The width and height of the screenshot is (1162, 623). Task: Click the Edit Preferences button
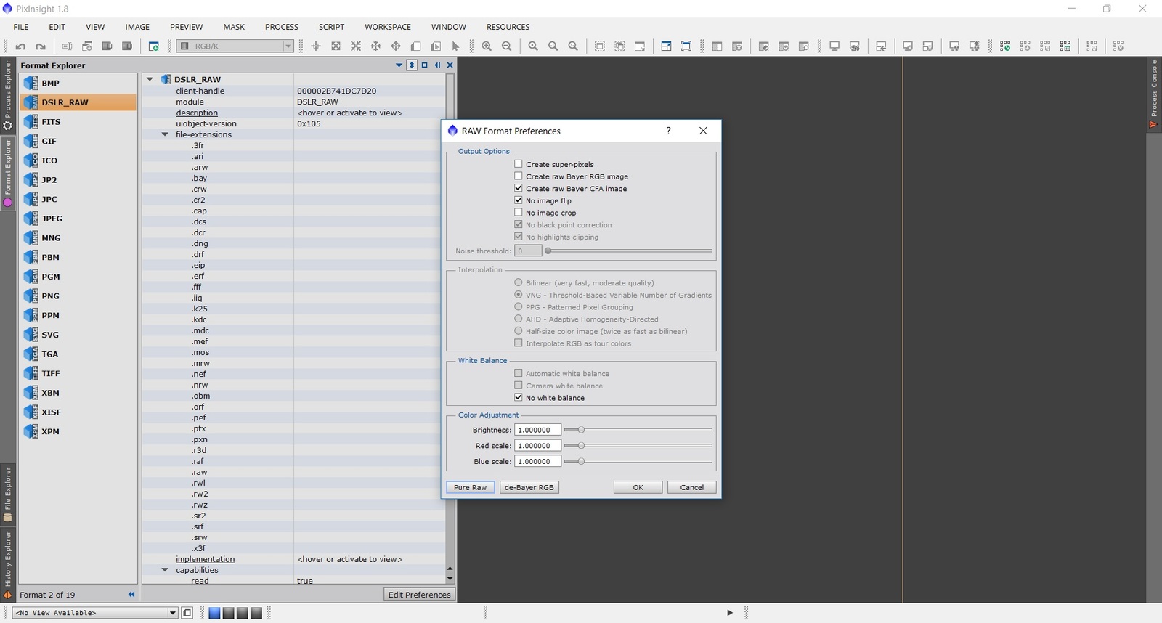click(420, 595)
